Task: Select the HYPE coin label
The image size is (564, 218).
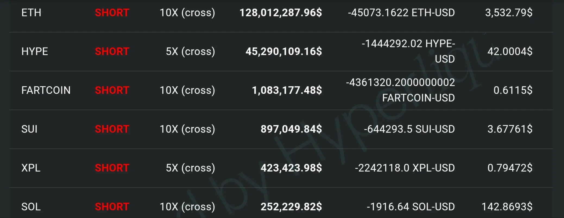Action: [34, 52]
